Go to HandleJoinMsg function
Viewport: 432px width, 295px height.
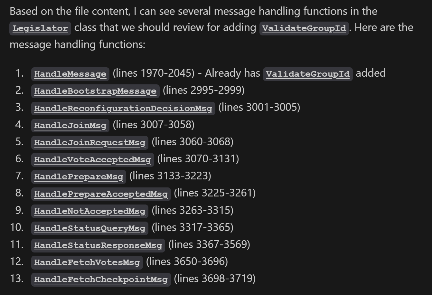pos(70,125)
